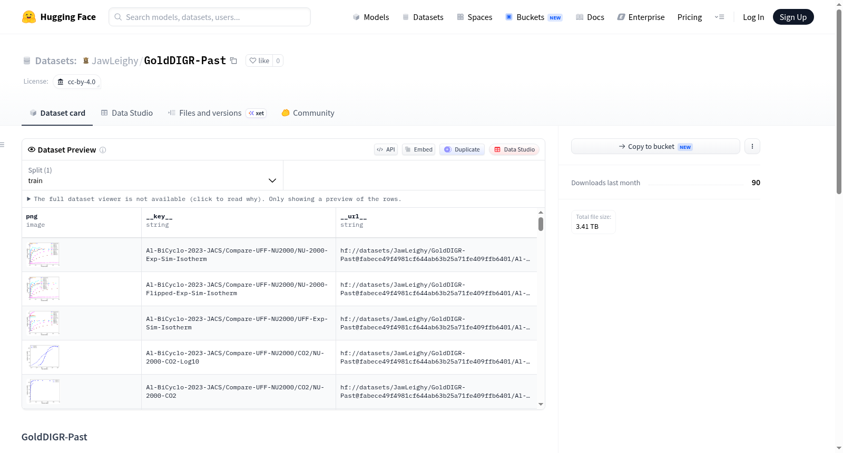Click the like count showing 0

(x=278, y=61)
